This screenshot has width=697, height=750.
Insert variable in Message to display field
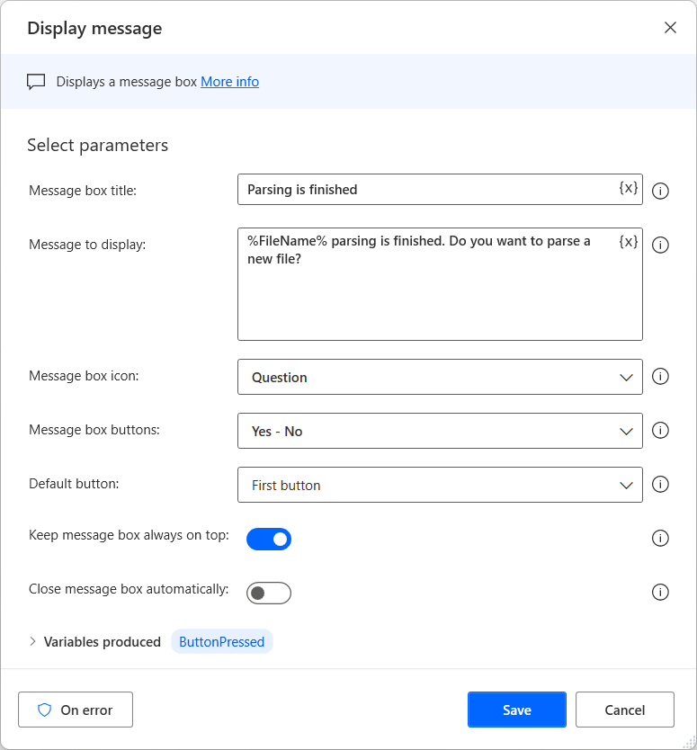tap(629, 242)
